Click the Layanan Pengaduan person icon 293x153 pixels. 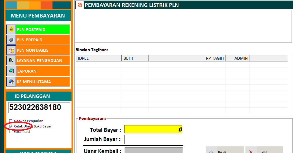[x=11, y=60]
